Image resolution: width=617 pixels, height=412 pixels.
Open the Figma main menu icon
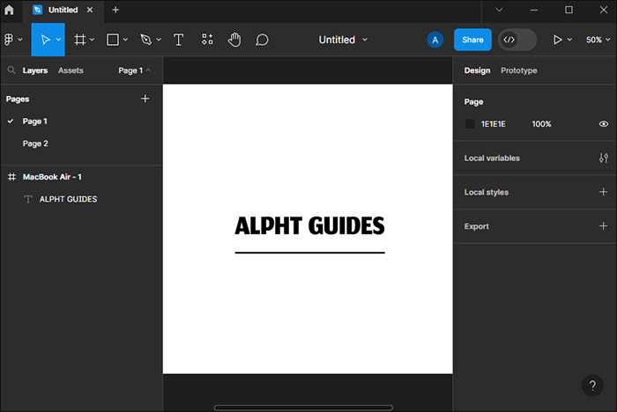pos(11,40)
